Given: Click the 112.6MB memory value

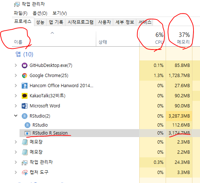Looking at the screenshot, I should [181, 125].
